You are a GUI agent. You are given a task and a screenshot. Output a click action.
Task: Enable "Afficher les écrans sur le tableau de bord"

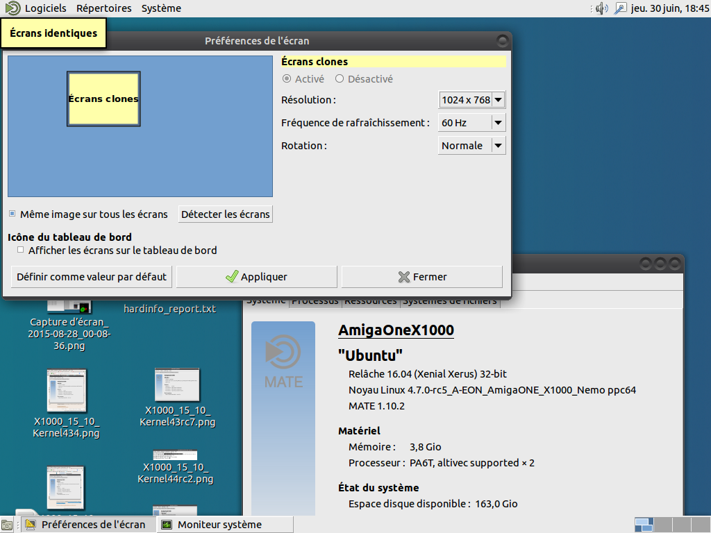(x=21, y=250)
